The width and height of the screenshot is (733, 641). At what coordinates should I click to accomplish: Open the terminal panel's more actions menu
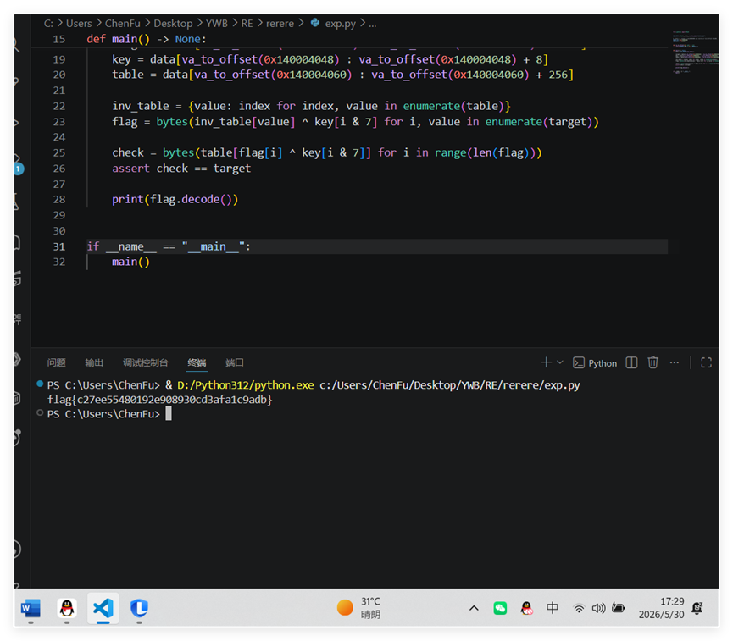[x=674, y=362]
